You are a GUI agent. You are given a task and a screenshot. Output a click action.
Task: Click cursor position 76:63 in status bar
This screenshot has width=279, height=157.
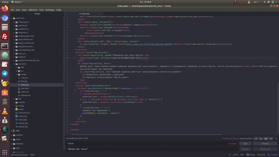coord(32,155)
